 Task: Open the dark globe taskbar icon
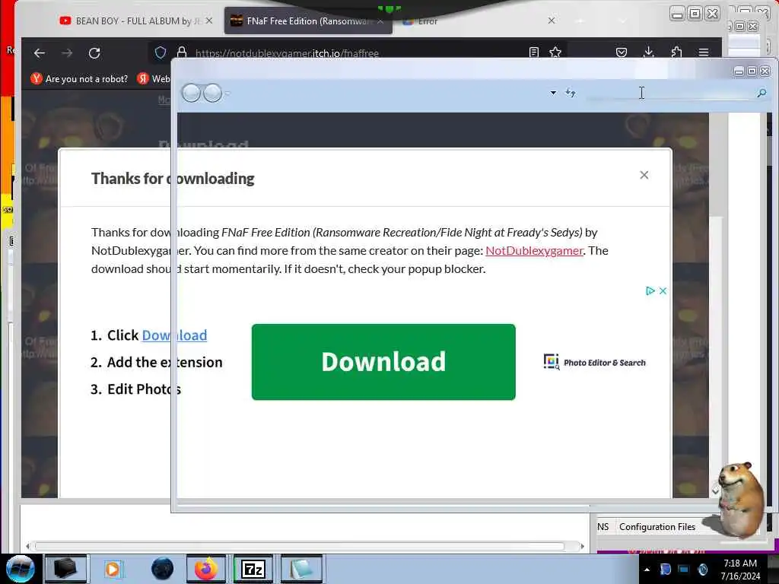coord(162,569)
